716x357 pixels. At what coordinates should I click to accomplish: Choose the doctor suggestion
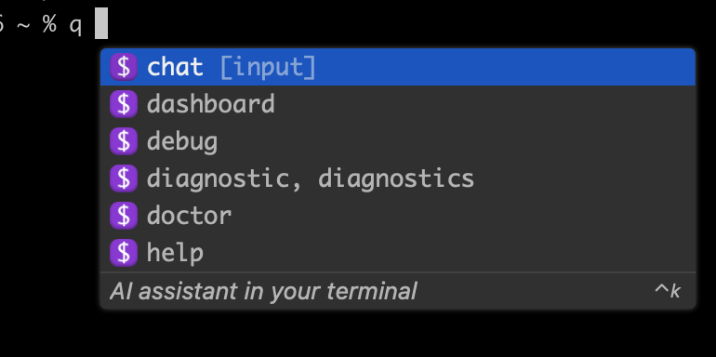click(398, 216)
